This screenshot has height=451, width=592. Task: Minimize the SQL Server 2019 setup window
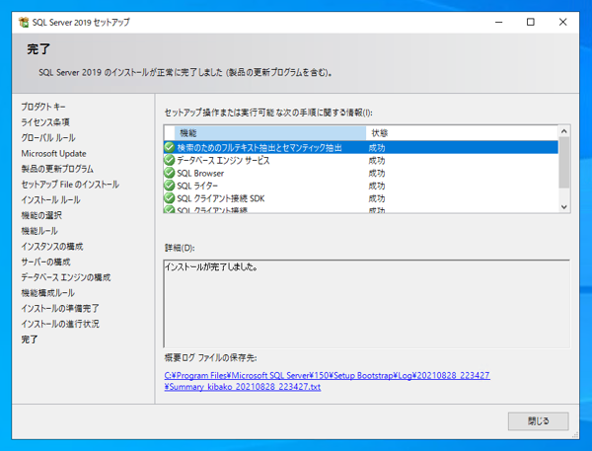(x=498, y=23)
